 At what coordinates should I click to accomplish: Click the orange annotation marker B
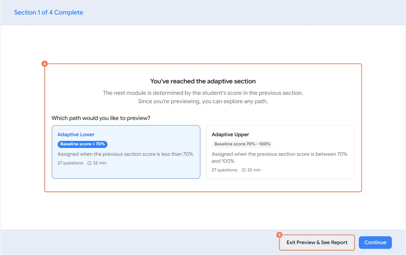[279, 235]
